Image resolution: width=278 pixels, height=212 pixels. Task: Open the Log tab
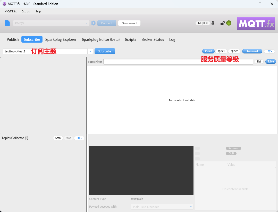pos(172,40)
